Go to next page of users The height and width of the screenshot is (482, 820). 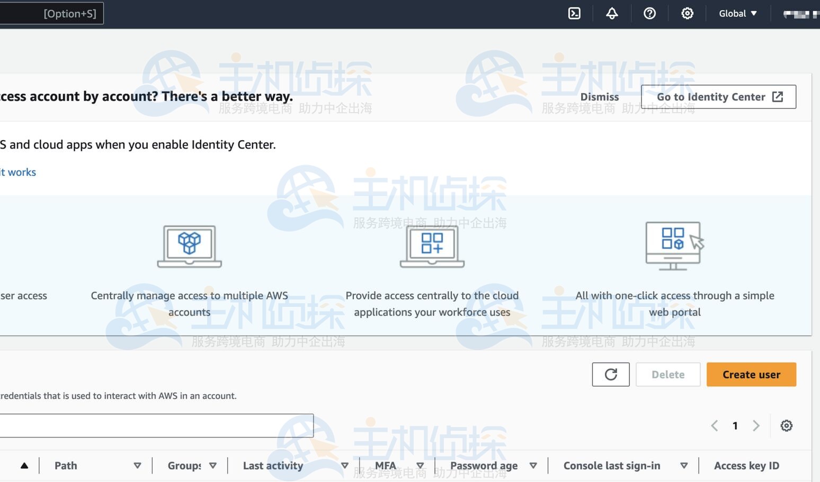click(x=756, y=426)
